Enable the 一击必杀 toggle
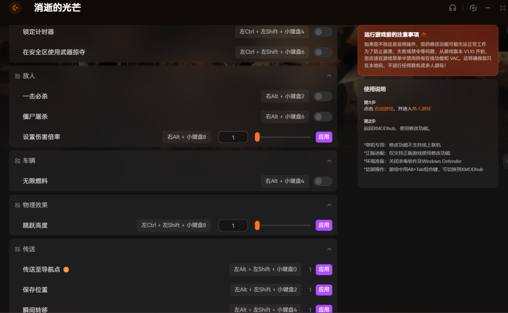 [323, 96]
